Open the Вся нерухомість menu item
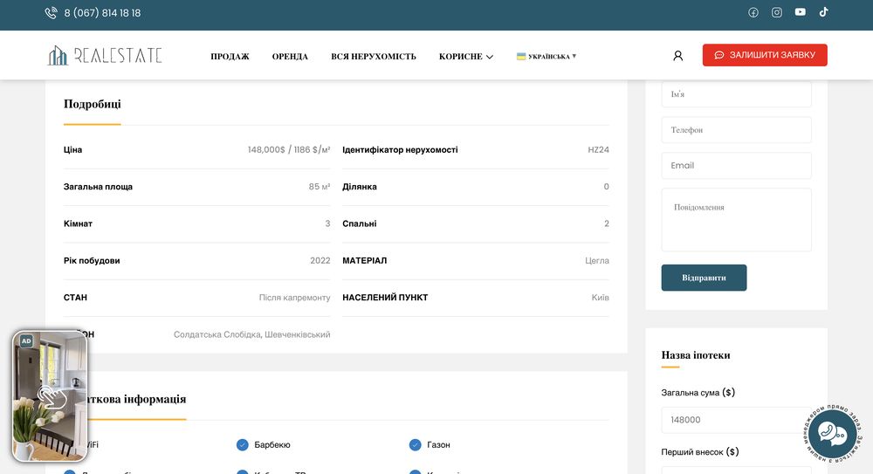This screenshot has width=873, height=474. [373, 57]
